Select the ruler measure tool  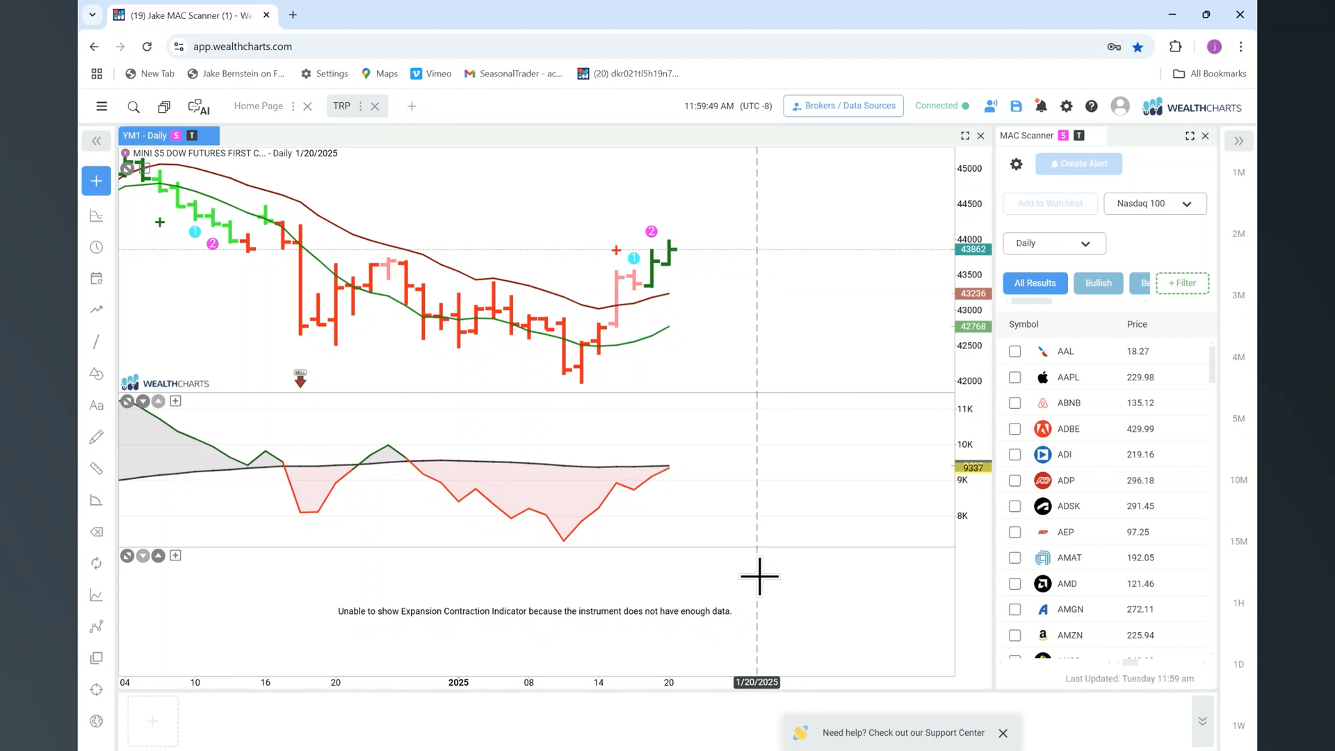point(97,469)
